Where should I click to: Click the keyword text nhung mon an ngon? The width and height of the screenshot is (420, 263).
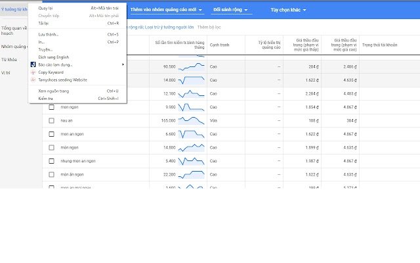(x=78, y=160)
